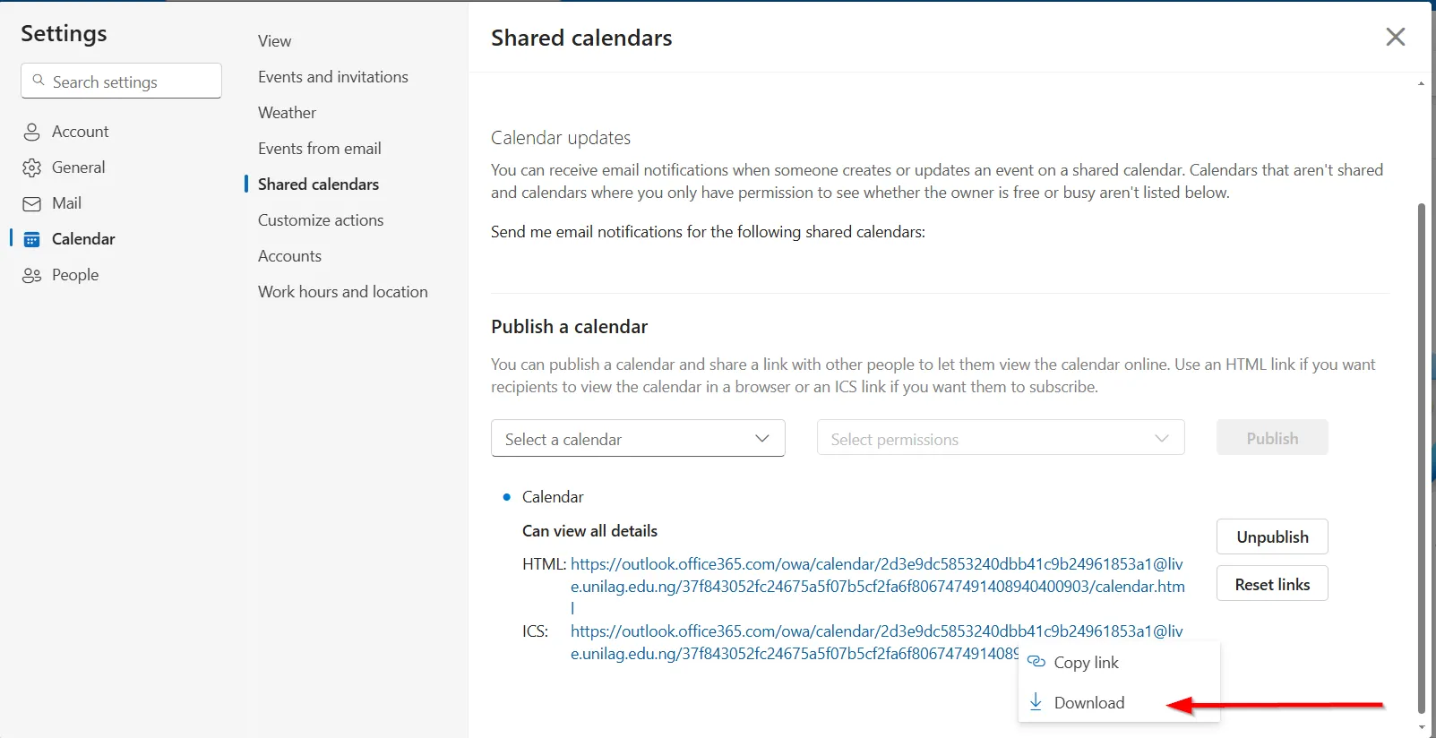Go to Work hours and location
1436x738 pixels.
click(342, 292)
